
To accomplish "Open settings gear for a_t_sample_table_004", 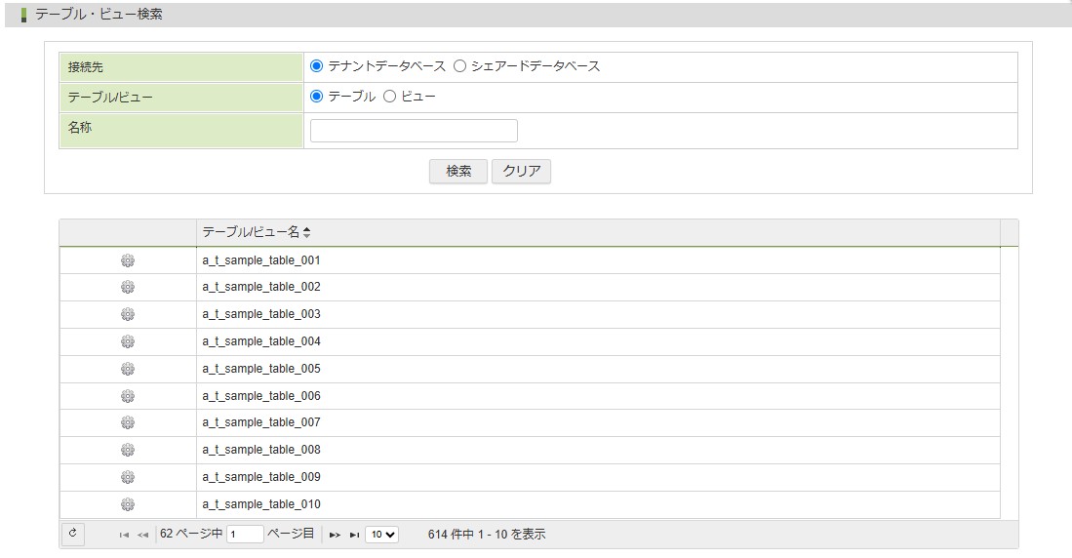I will [x=127, y=341].
